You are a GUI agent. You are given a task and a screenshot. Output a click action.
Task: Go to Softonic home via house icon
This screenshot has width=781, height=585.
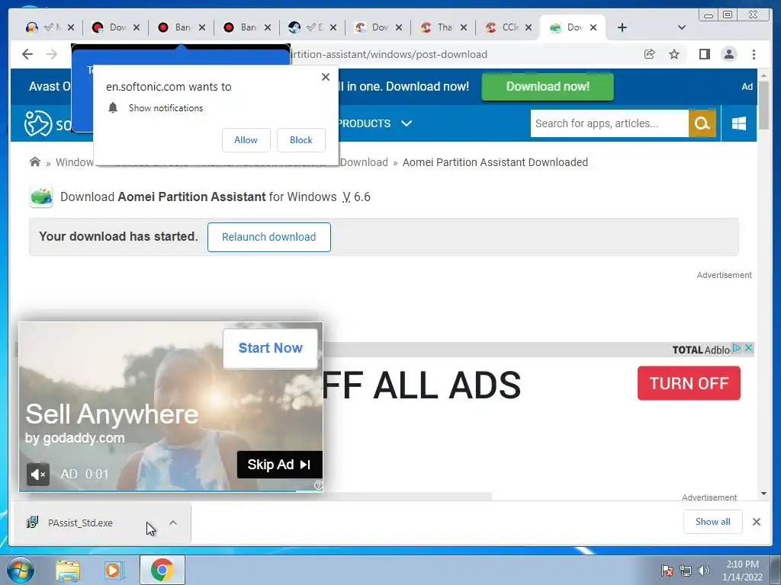click(x=35, y=162)
